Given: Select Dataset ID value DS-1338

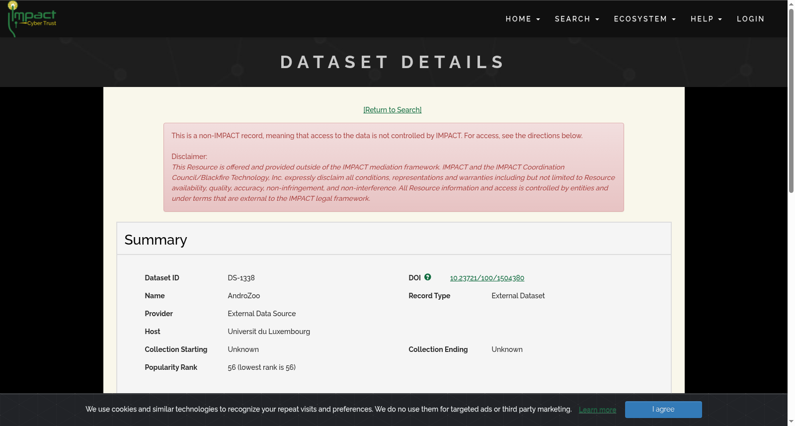Looking at the screenshot, I should (241, 278).
